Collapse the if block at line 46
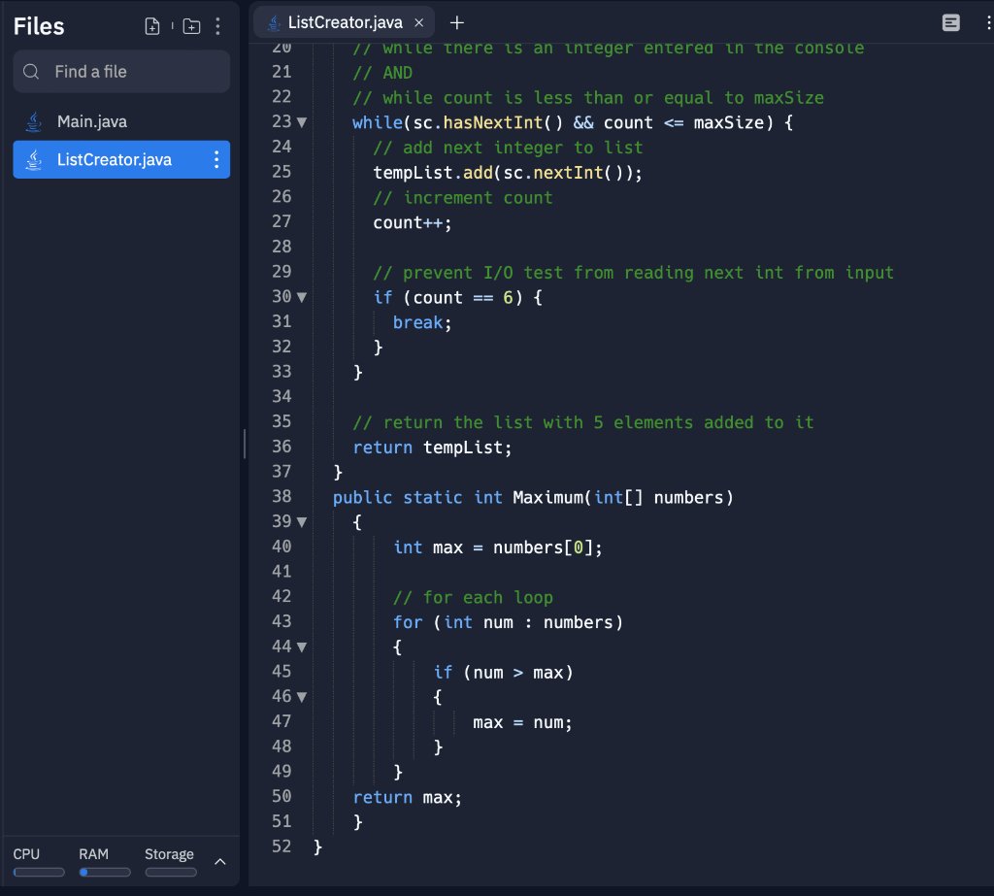This screenshot has width=994, height=896. (x=302, y=698)
